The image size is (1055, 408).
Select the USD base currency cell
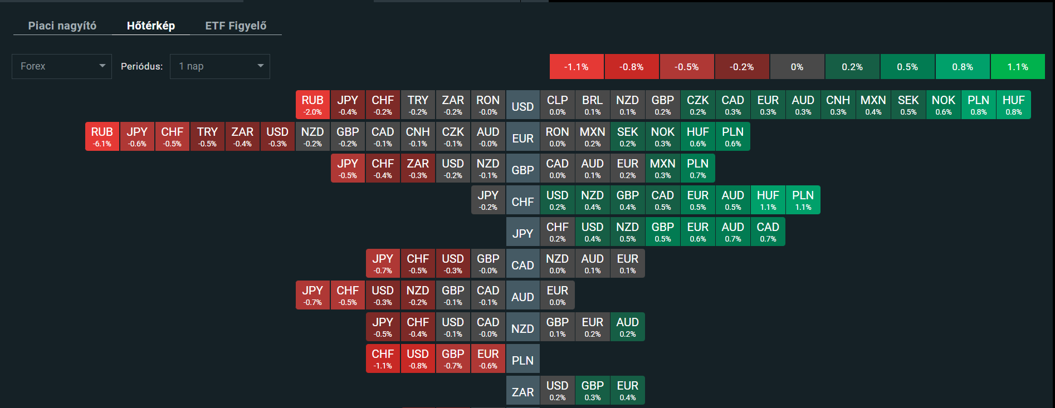[x=522, y=105]
